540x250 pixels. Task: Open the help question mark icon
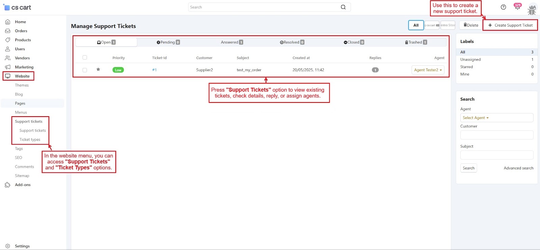click(503, 7)
